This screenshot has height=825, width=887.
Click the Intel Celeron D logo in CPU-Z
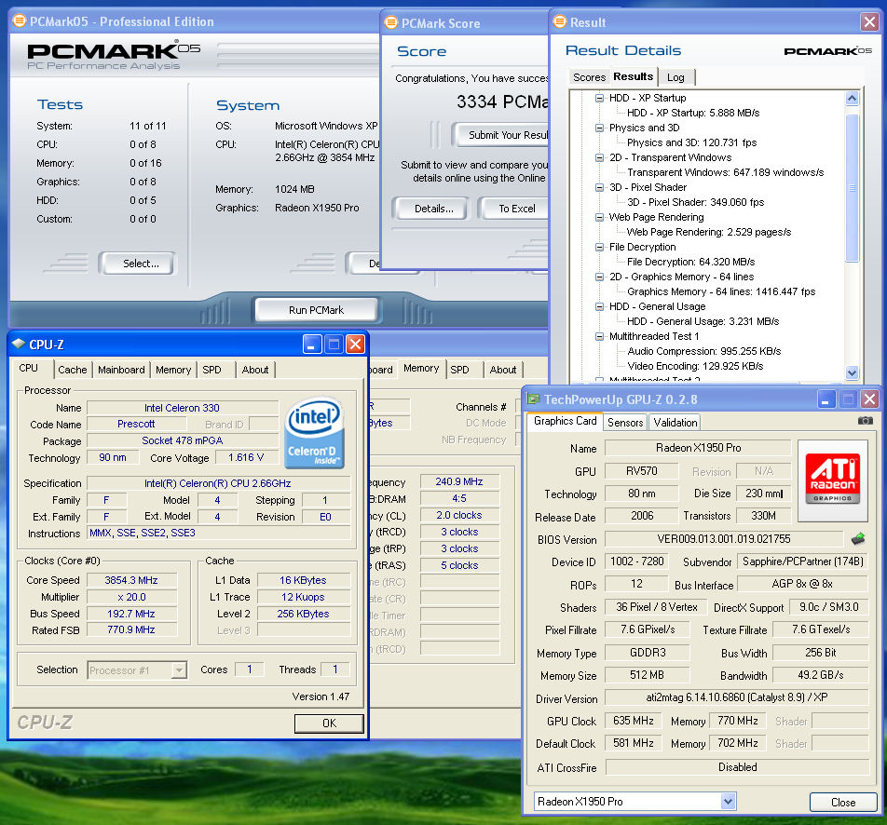pos(314,434)
